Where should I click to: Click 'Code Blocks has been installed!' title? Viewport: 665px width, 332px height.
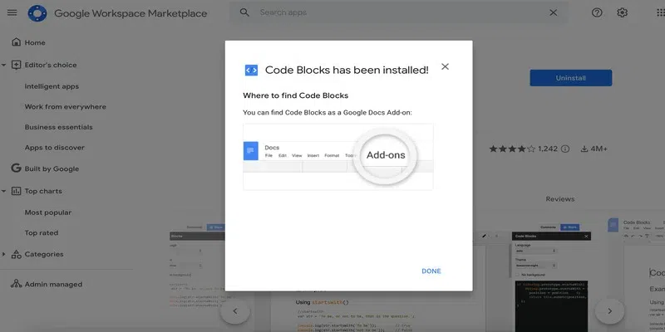point(347,71)
